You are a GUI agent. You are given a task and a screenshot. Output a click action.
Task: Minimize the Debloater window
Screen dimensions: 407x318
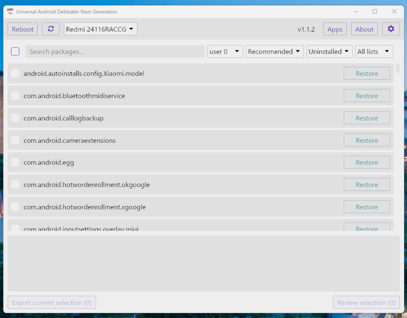tap(356, 11)
